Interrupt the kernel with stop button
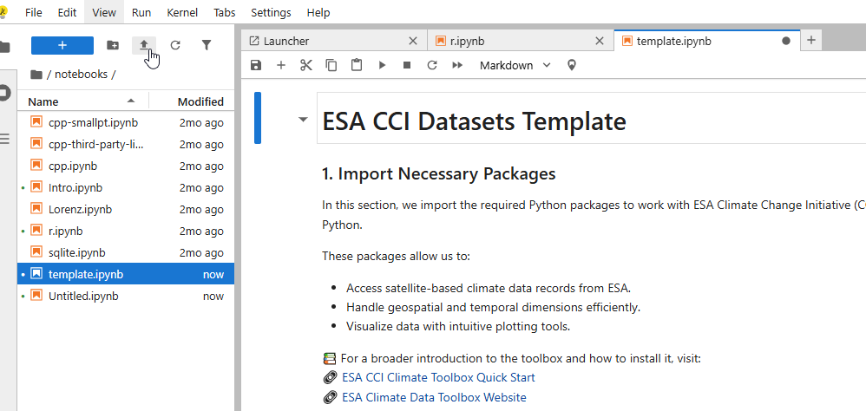Image resolution: width=866 pixels, height=411 pixels. tap(407, 65)
